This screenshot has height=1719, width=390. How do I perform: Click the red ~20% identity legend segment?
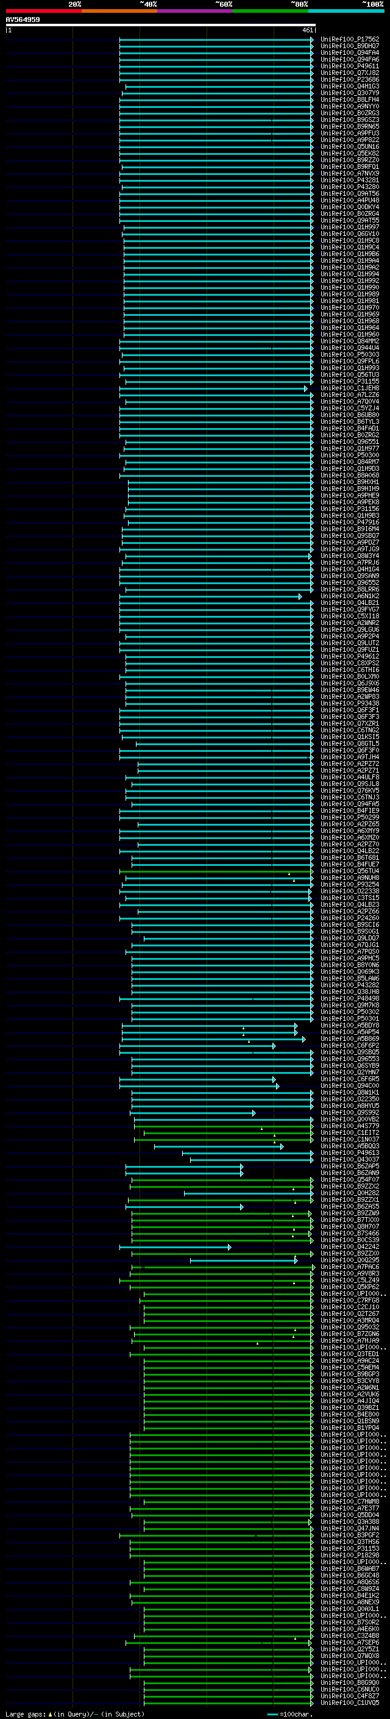click(43, 11)
